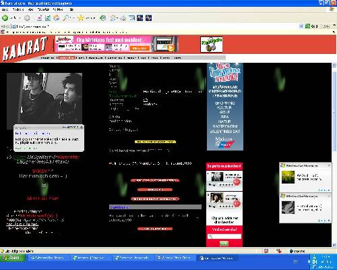
Task: Open Favorites star icon
Action: 81,18
